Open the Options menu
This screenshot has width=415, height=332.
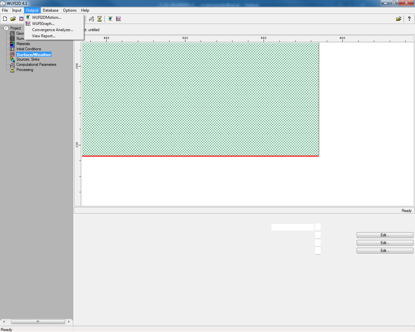[70, 10]
